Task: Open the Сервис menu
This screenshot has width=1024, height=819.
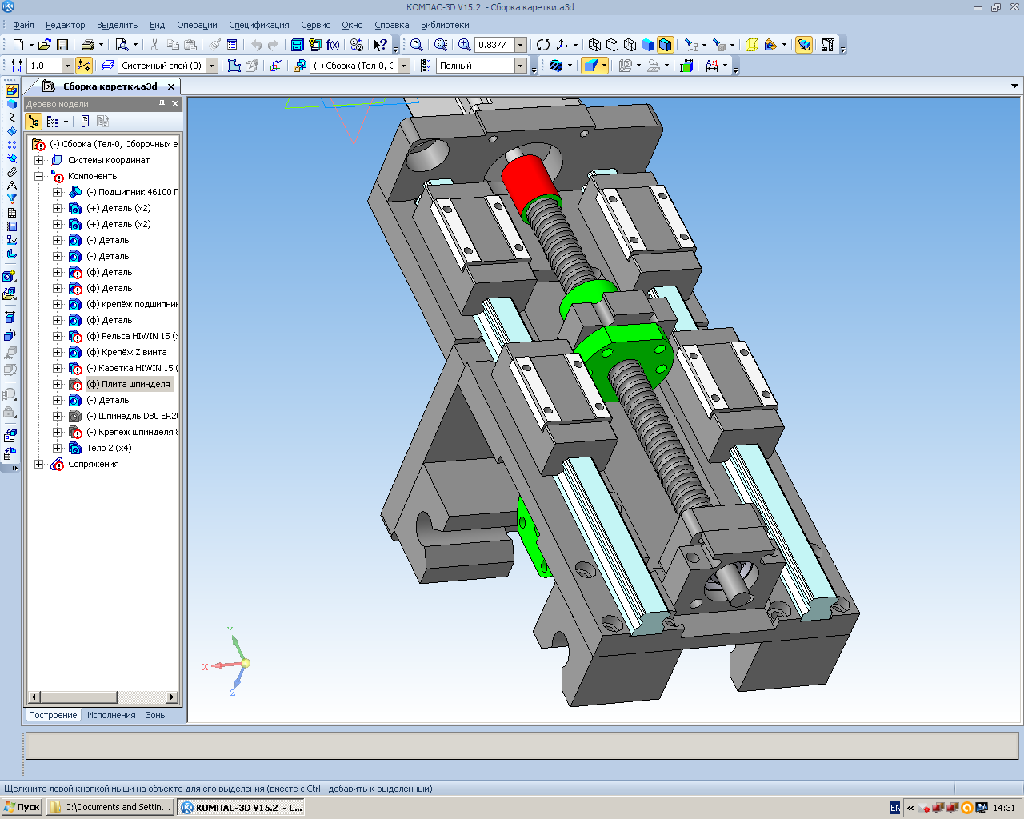Action: click(x=315, y=25)
